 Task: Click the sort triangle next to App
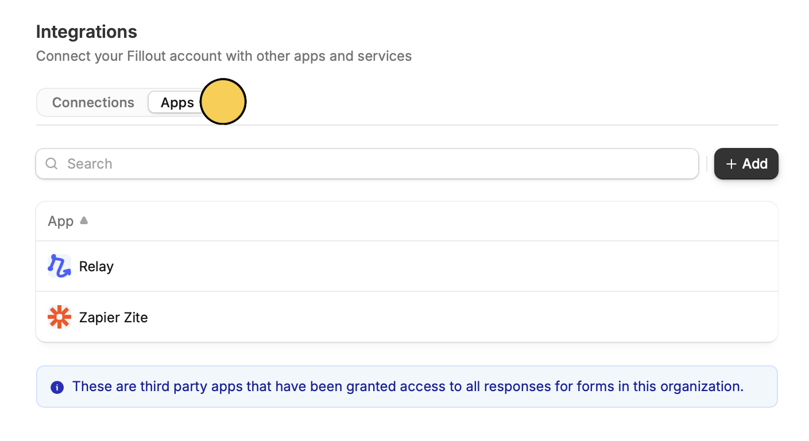[x=83, y=220]
